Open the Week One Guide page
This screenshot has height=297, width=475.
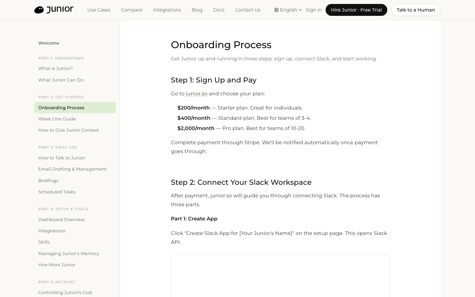click(x=57, y=119)
